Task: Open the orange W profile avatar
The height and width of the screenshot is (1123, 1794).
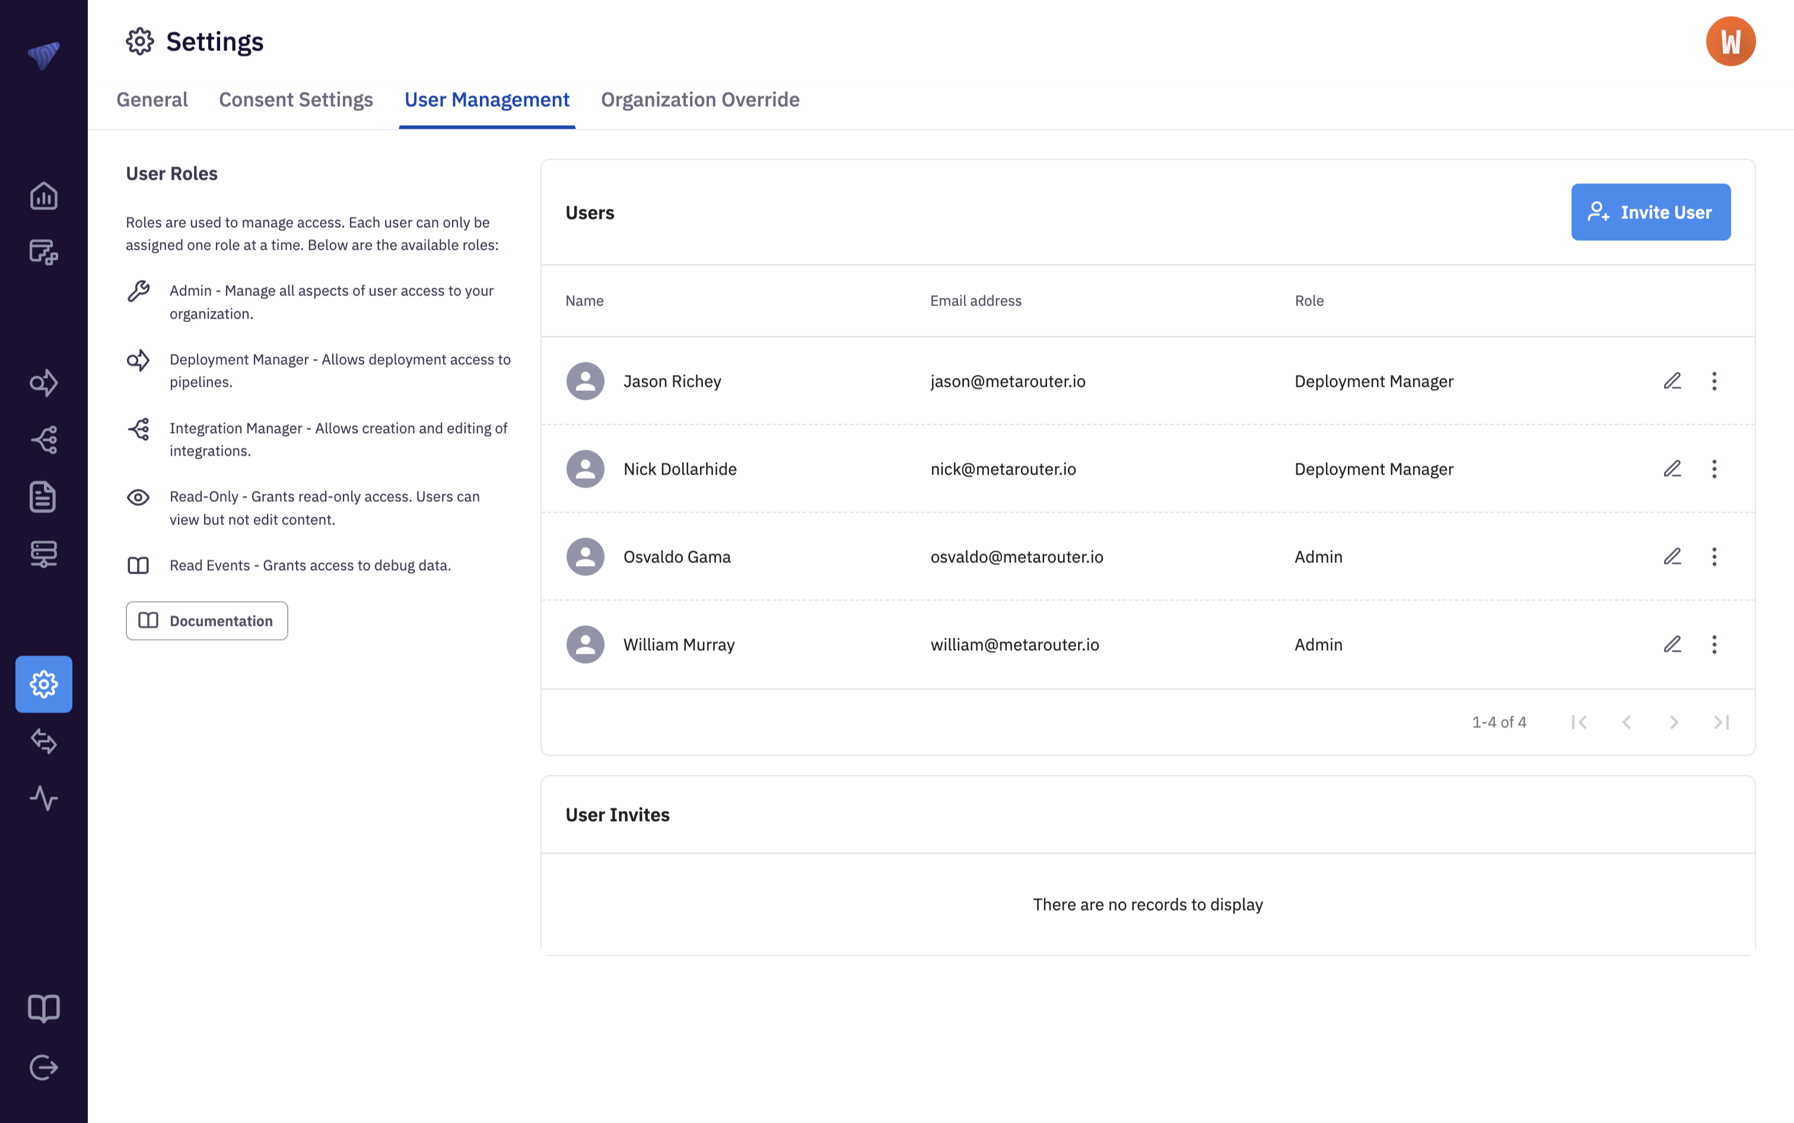Action: pyautogui.click(x=1730, y=42)
